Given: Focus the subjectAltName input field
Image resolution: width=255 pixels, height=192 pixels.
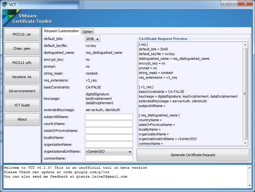Looking at the screenshot, I should [109, 117].
